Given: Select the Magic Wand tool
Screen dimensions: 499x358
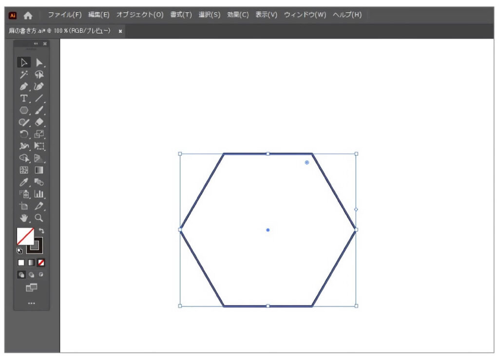Looking at the screenshot, I should click(24, 75).
